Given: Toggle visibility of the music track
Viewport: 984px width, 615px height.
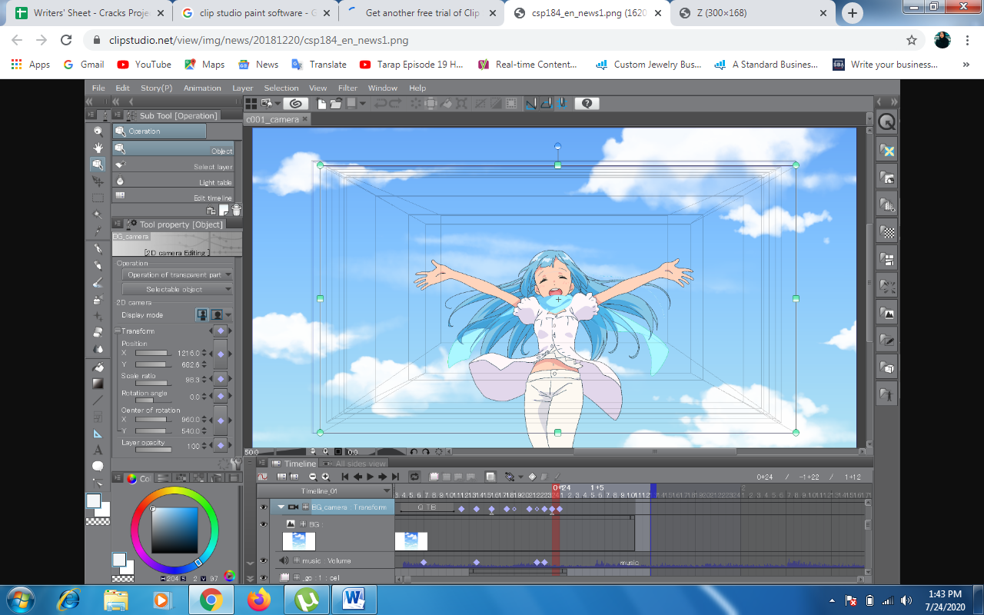Looking at the screenshot, I should coord(264,561).
